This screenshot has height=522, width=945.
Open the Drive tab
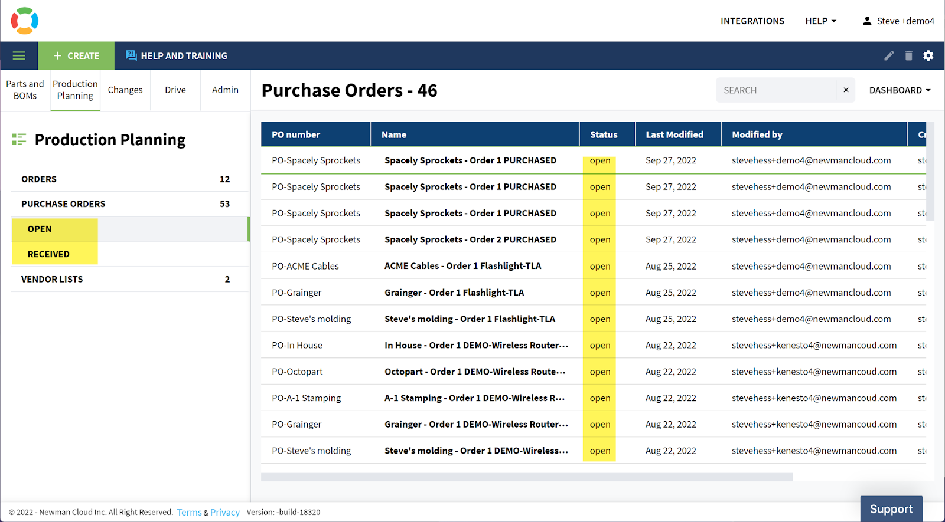(175, 90)
